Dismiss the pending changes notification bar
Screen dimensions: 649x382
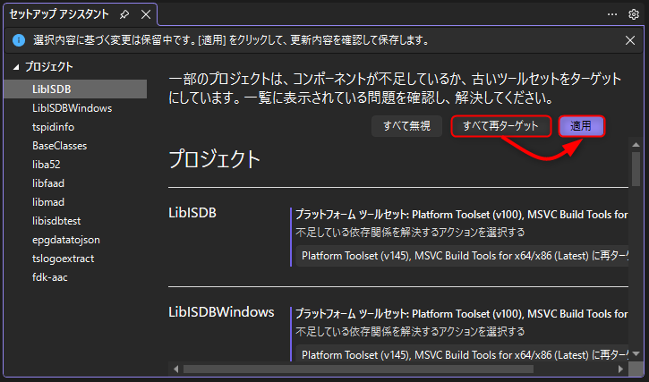630,40
